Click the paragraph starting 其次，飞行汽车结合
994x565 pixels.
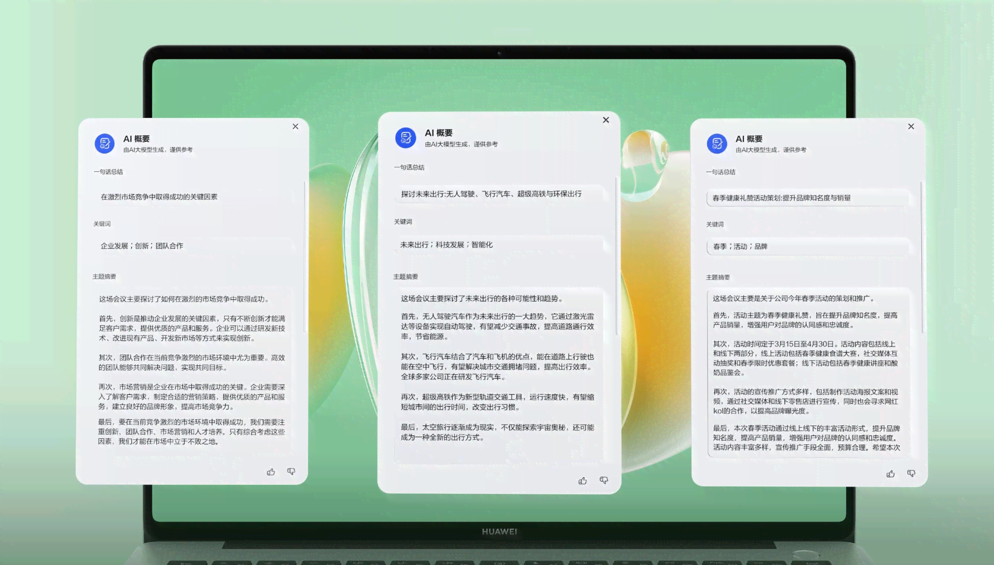(498, 366)
